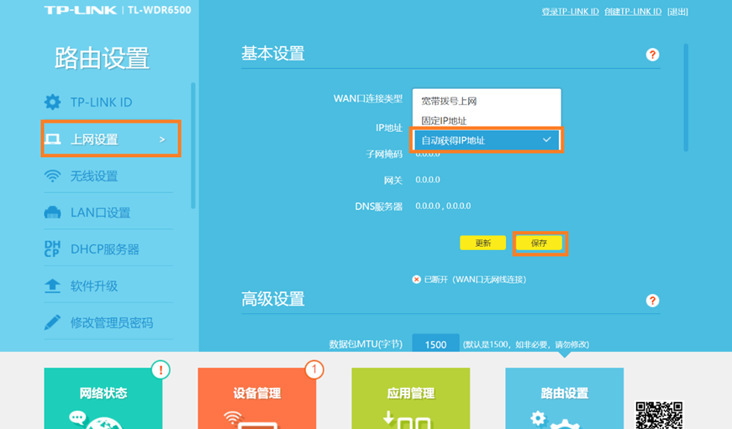Image resolution: width=732 pixels, height=429 pixels.
Task: Open help for 基本设置 section
Action: coord(652,55)
